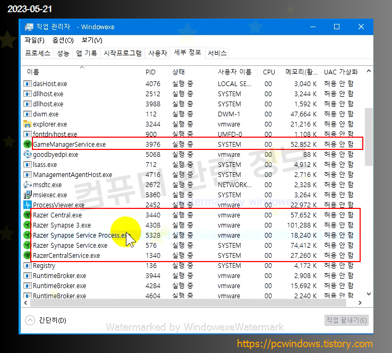Screen dimensions: 392x353
Task: Sort by the UAC 가상화 column header
Action: (x=341, y=72)
